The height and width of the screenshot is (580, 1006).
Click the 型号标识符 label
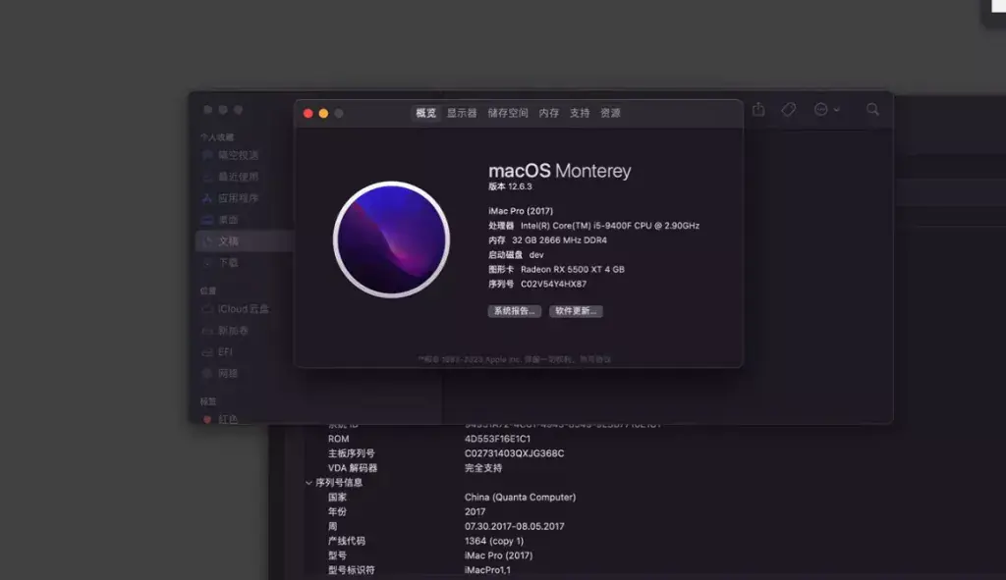[x=351, y=570]
